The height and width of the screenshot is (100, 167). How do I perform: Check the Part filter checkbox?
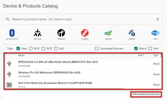pos(150,48)
